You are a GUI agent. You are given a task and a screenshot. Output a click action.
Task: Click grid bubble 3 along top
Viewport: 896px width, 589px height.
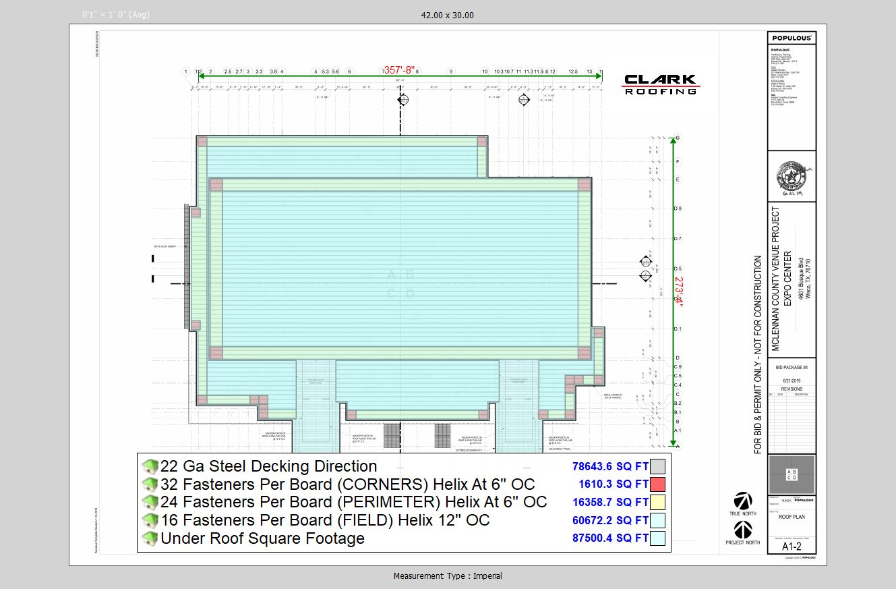[248, 71]
